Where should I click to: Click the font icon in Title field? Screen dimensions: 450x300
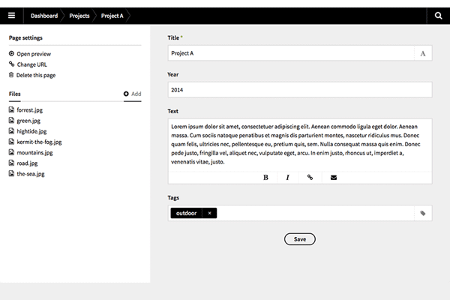(423, 53)
